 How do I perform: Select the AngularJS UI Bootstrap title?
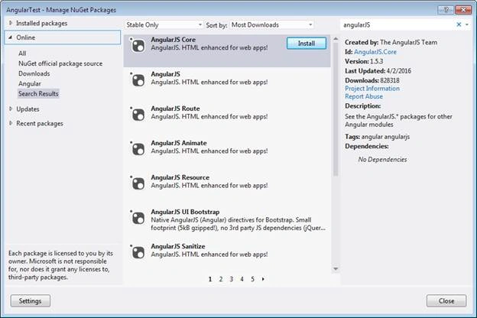[x=185, y=212]
